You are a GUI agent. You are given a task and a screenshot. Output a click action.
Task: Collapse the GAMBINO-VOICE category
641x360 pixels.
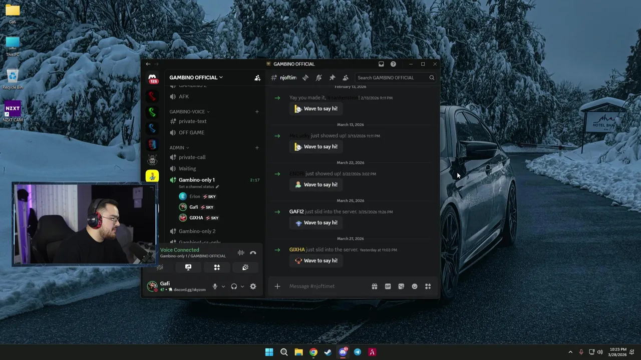tap(190, 111)
